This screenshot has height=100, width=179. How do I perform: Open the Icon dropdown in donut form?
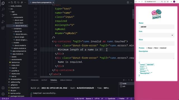pyautogui.click(x=157, y=35)
